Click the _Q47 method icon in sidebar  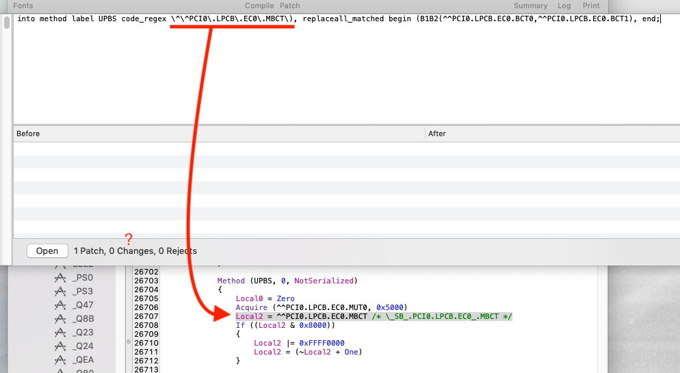coord(60,305)
